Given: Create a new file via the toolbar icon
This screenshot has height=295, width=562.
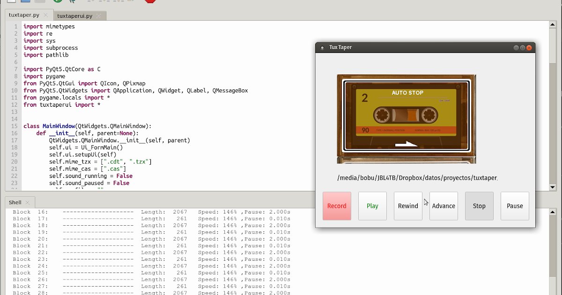Looking at the screenshot, I should tap(11, 2).
